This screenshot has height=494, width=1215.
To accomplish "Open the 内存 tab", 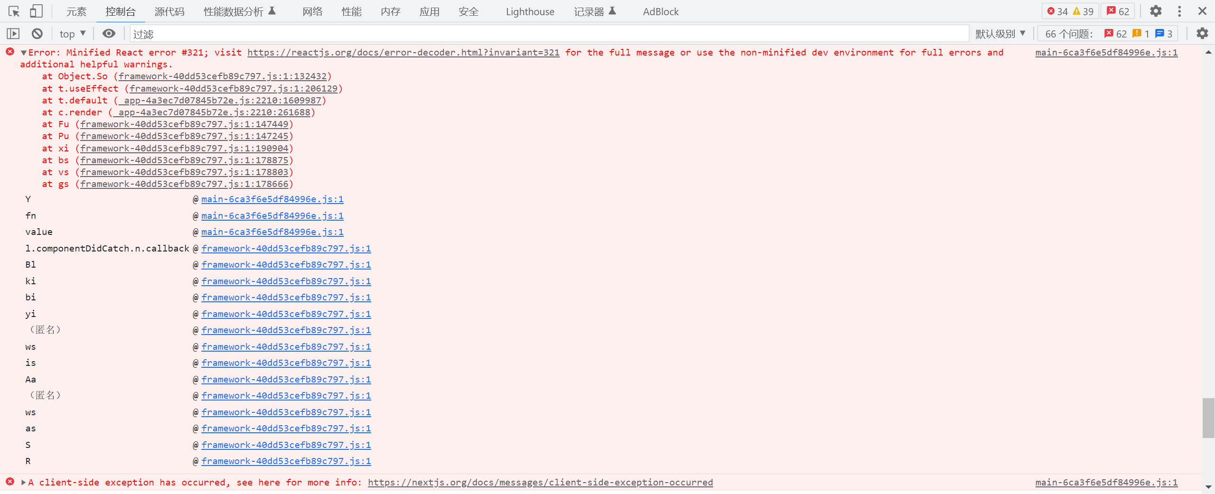I will coord(391,11).
